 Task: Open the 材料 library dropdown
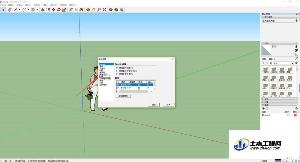pyautogui.click(x=283, y=63)
